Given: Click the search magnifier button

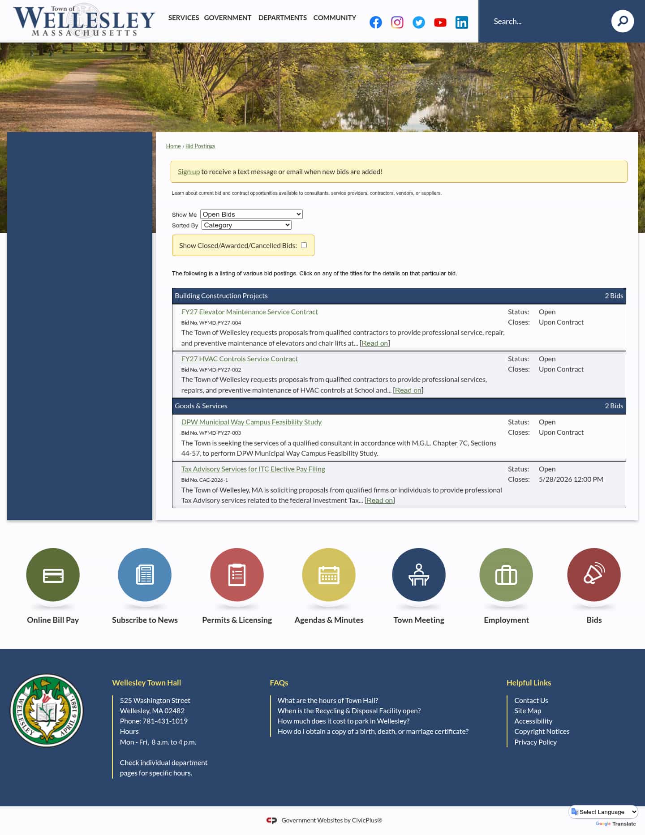Looking at the screenshot, I should [623, 21].
